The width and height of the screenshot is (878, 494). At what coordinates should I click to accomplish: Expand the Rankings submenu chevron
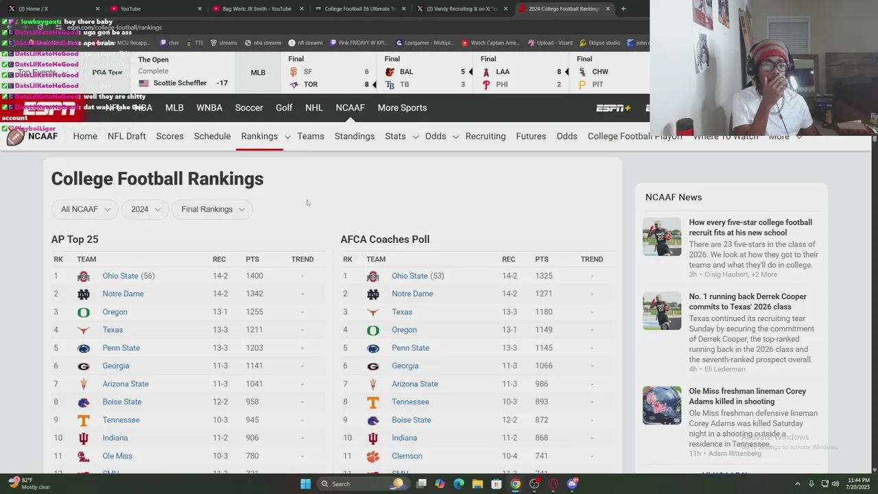(287, 137)
